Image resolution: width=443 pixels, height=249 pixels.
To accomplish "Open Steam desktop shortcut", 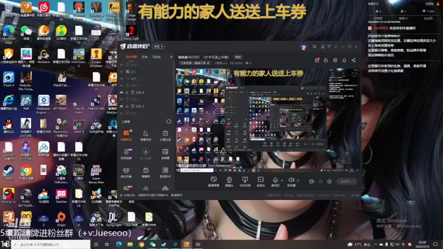I will 8,173.
